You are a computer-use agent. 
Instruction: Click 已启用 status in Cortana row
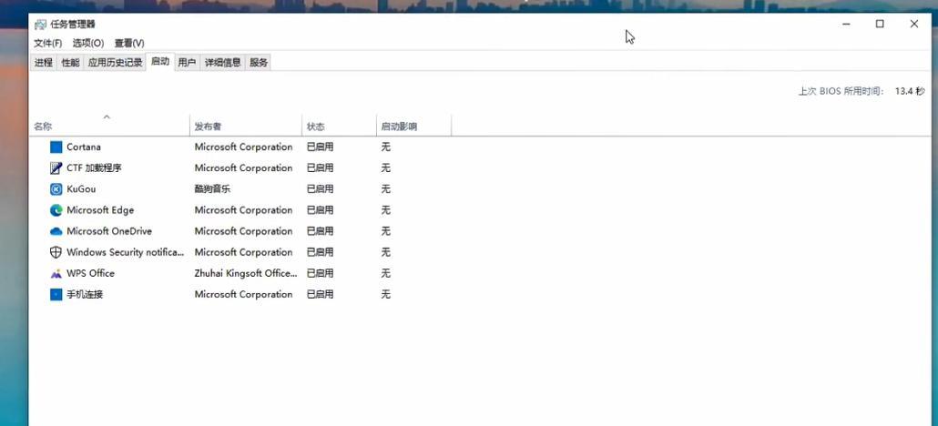[x=320, y=147]
